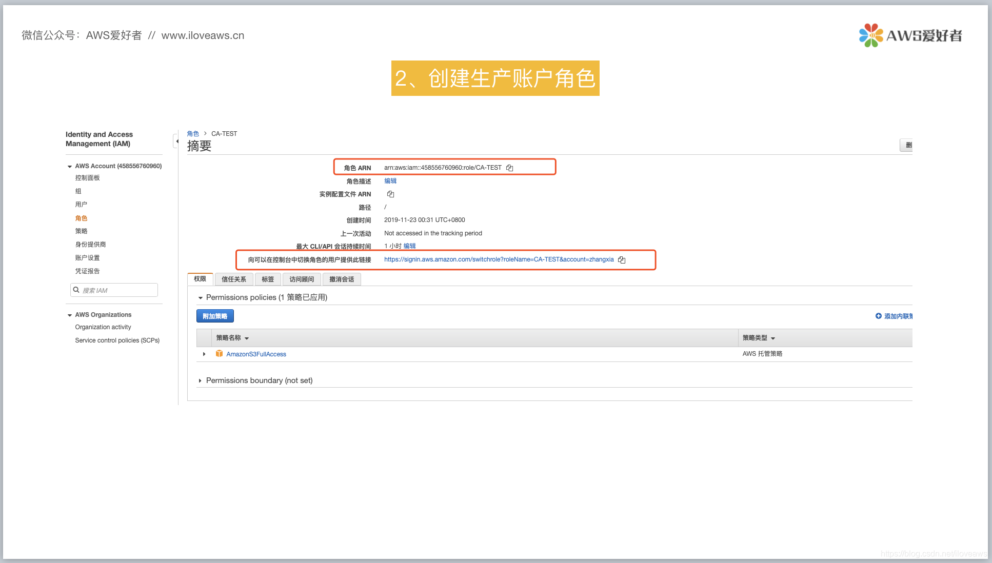
Task: Edit the max session duration
Action: (409, 246)
